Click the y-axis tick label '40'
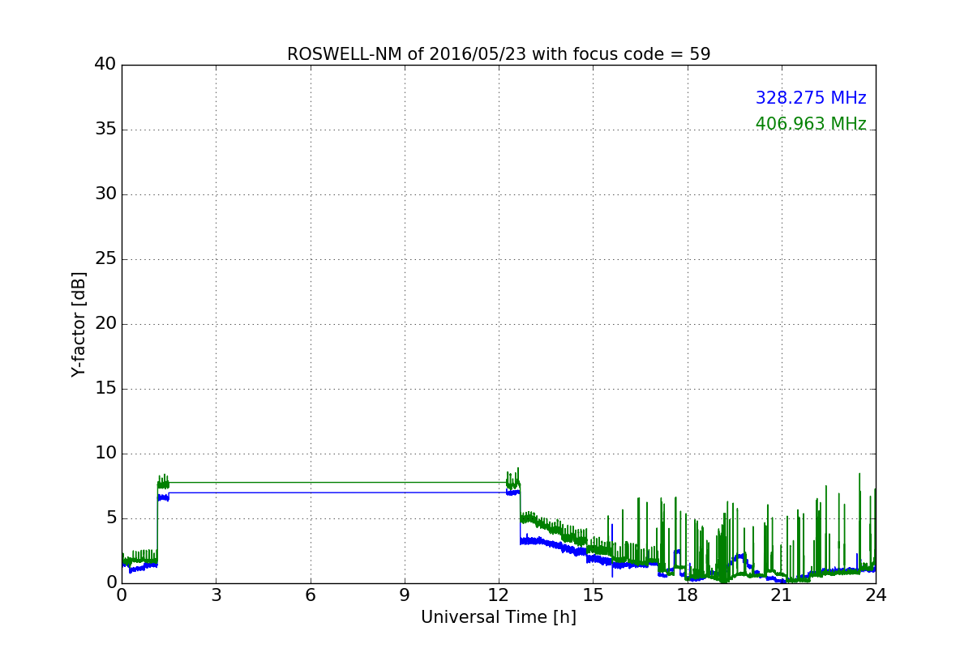The height and width of the screenshot is (648, 973). click(x=105, y=65)
